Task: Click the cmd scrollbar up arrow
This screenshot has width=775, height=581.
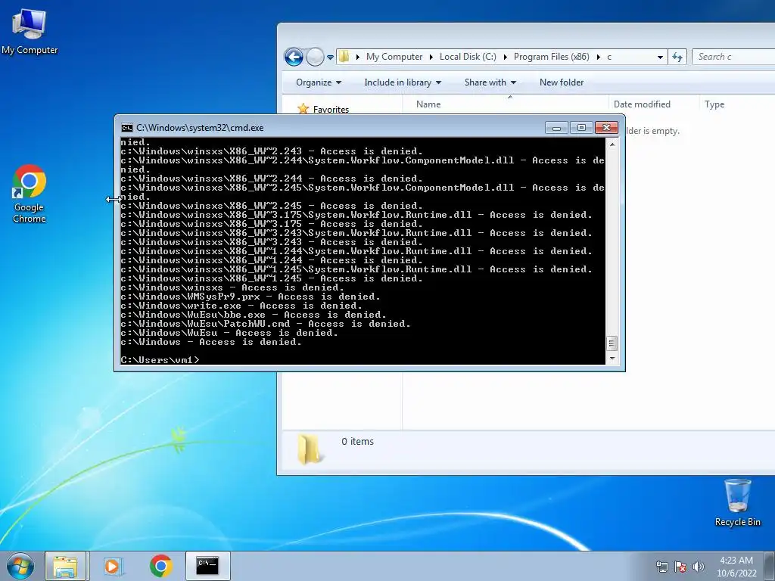Action: click(612, 144)
